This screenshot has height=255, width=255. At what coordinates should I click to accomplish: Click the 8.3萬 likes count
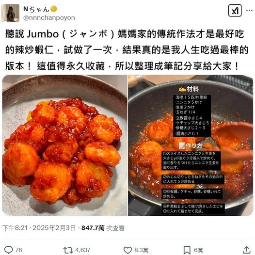tap(141, 250)
